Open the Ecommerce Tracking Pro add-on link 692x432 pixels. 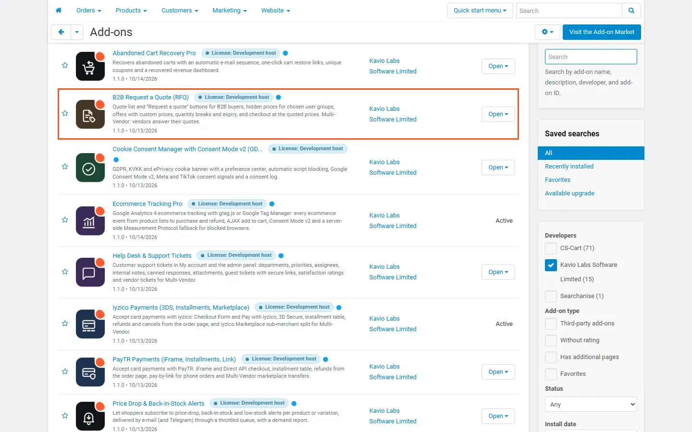148,204
